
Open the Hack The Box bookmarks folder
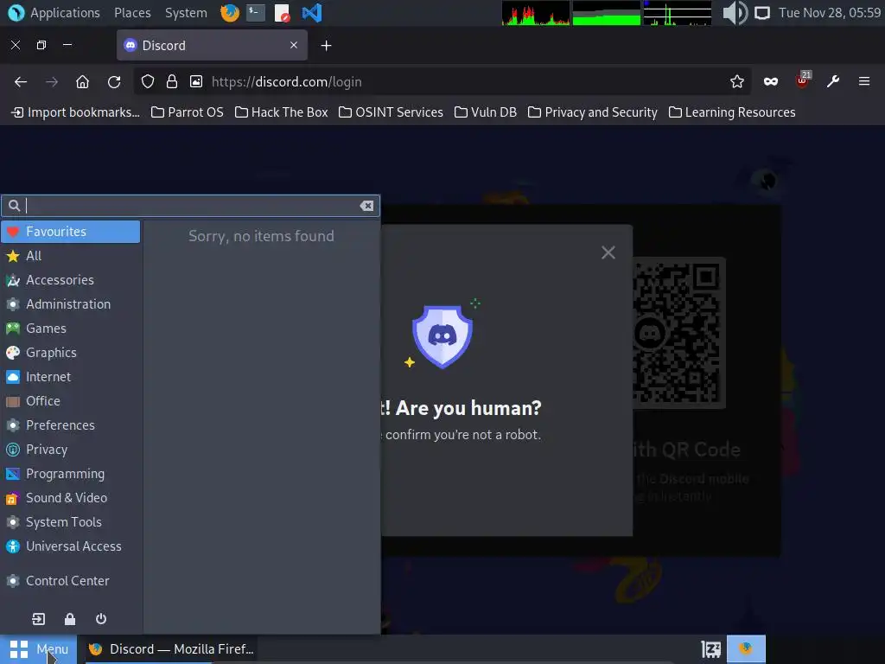tap(281, 112)
